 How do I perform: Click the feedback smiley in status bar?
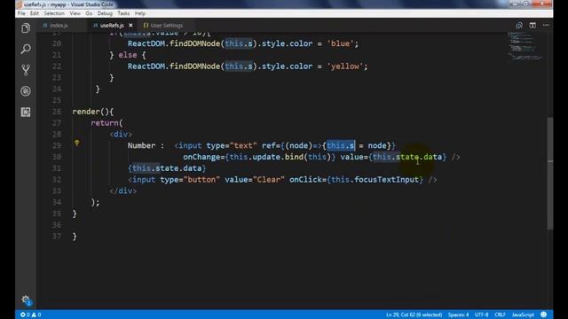(x=544, y=315)
